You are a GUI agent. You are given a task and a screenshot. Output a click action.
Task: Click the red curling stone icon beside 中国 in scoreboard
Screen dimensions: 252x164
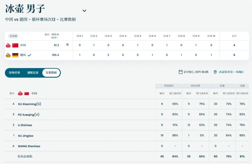[x=8, y=45]
